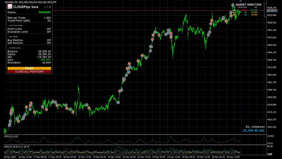The height and width of the screenshot is (159, 282).
Task: Click the Trend Filter (ADX) On value
Action: click(x=49, y=21)
